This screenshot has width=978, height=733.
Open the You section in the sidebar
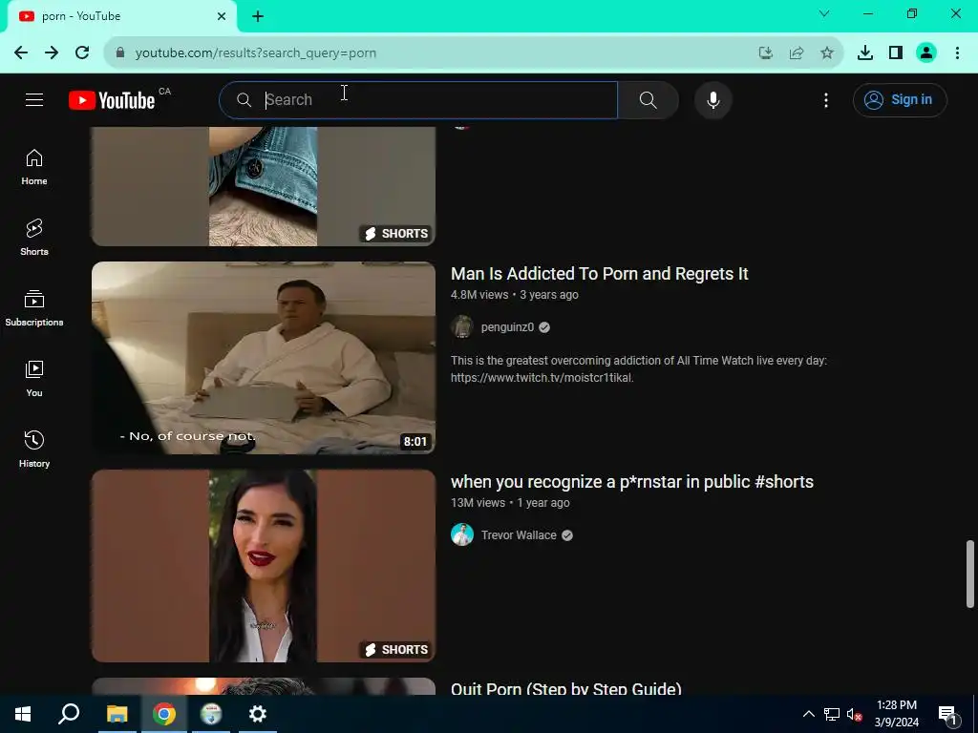click(x=34, y=378)
